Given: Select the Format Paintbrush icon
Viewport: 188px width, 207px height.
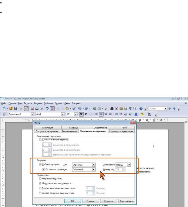Looking at the screenshot, I should [74, 109].
